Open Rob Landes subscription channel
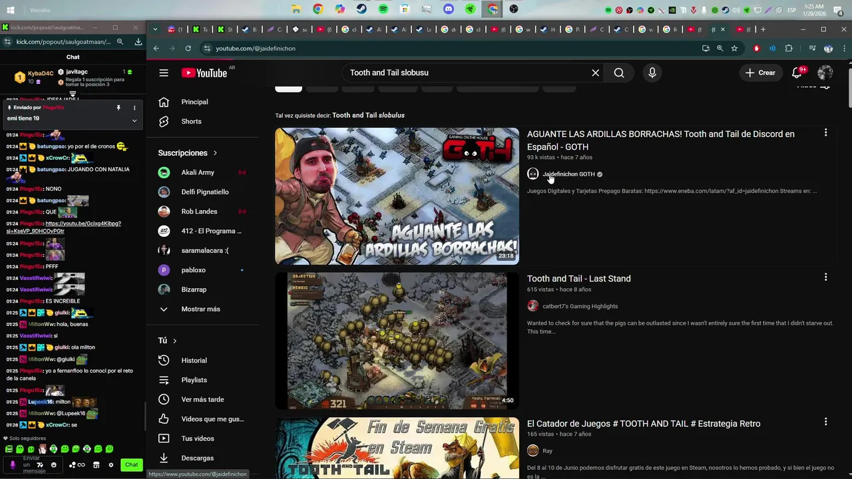Screen dimensions: 852x479 tap(199, 212)
